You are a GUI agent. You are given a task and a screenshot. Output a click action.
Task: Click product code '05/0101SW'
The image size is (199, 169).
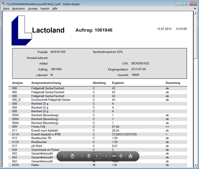(x=58, y=52)
